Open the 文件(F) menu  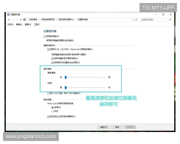point(10,25)
